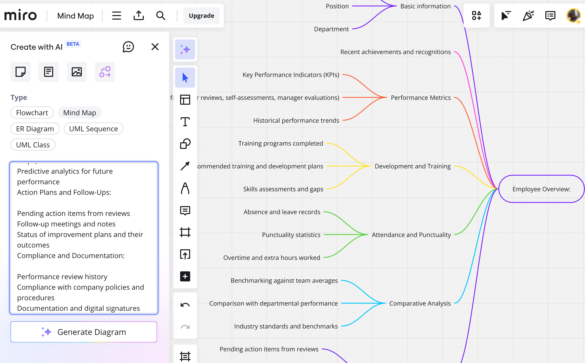Select the AI image generation icon
The width and height of the screenshot is (585, 363).
pyautogui.click(x=77, y=72)
